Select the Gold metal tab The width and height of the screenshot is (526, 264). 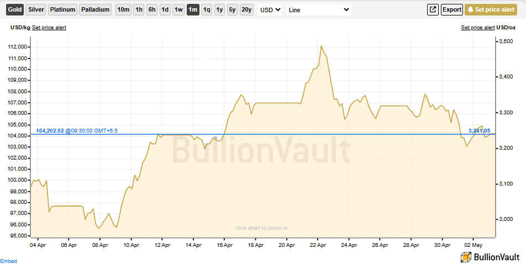pyautogui.click(x=15, y=10)
